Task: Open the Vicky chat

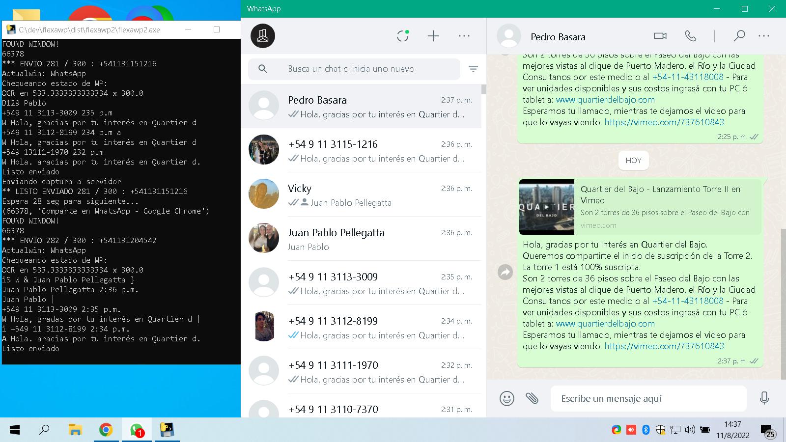Action: point(361,194)
